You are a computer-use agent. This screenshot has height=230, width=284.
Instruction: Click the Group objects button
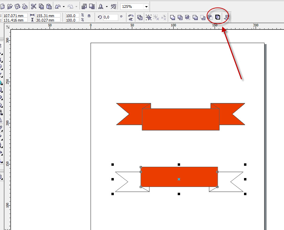149,17
